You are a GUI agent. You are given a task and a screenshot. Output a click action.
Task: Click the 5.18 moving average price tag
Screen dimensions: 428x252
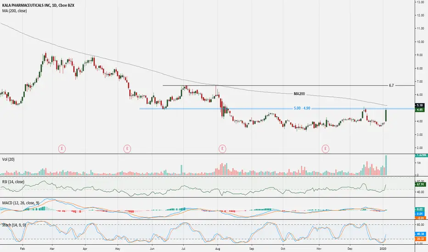pos(420,105)
